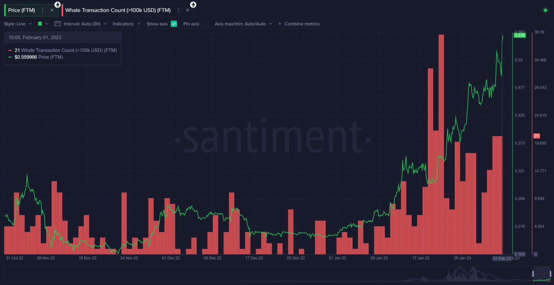Open the kebab menu on Price (FTM) tab
This screenshot has height=285, width=554.
tap(43, 10)
